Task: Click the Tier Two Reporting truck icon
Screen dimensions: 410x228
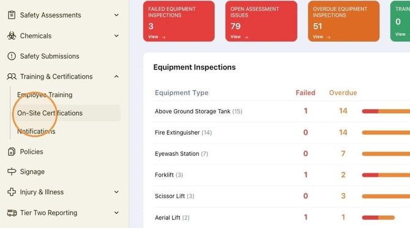Action: (12, 213)
